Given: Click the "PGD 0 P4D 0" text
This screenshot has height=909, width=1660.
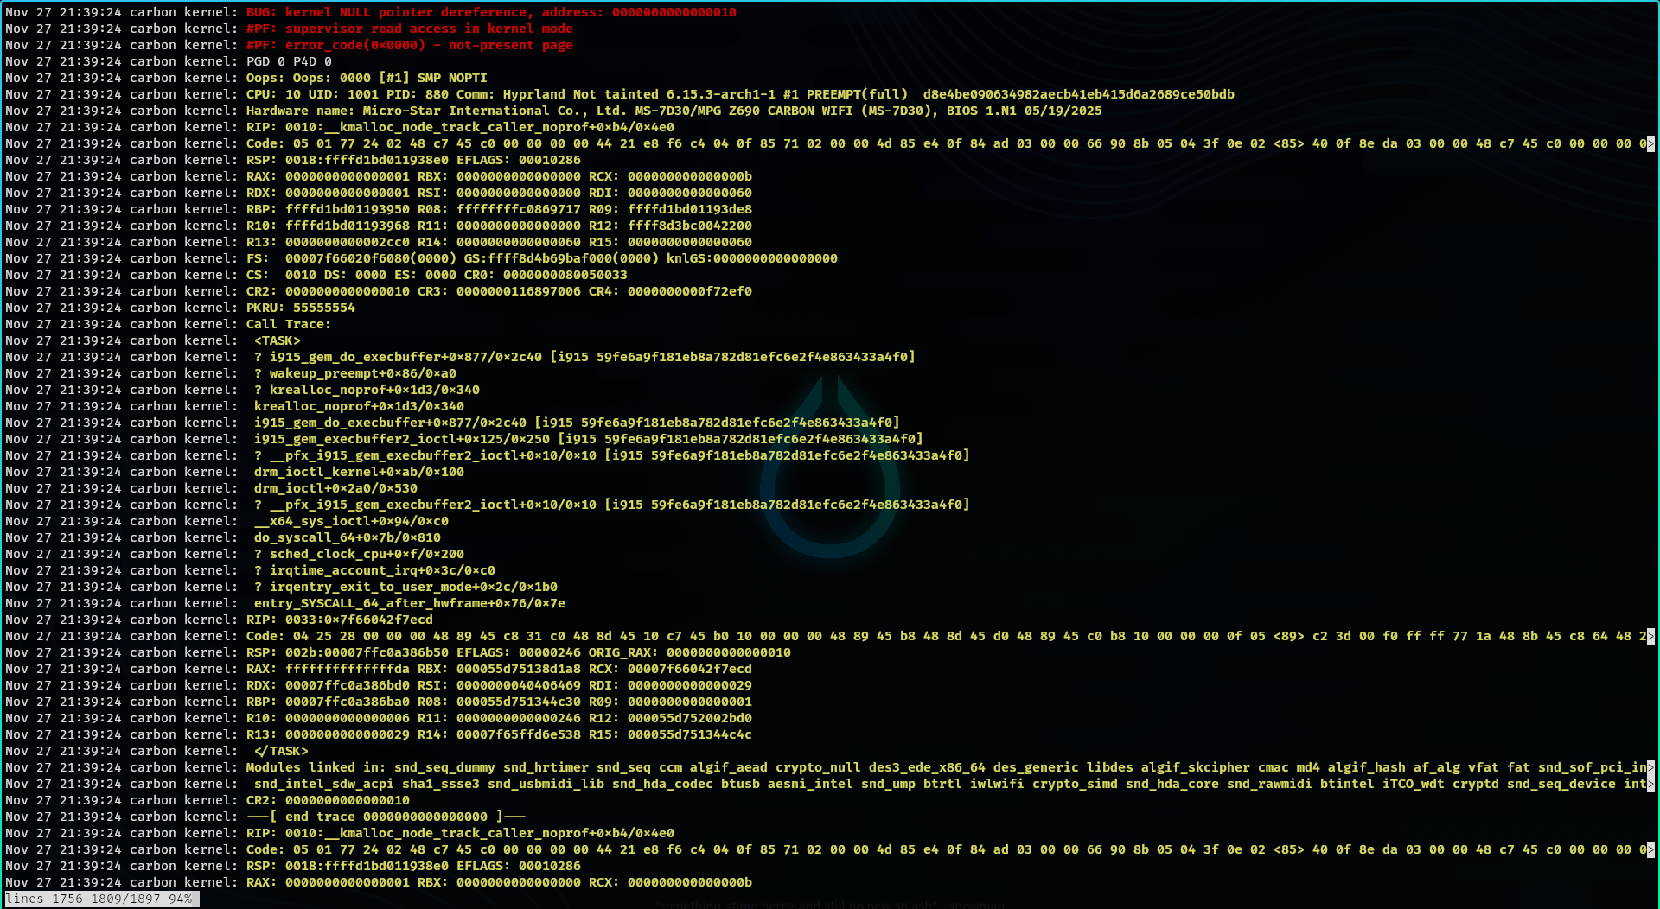Looking at the screenshot, I should (x=289, y=62).
